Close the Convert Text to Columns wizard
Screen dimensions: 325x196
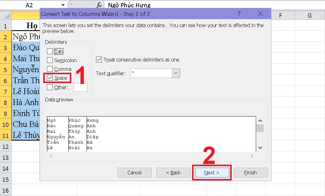click(x=260, y=14)
